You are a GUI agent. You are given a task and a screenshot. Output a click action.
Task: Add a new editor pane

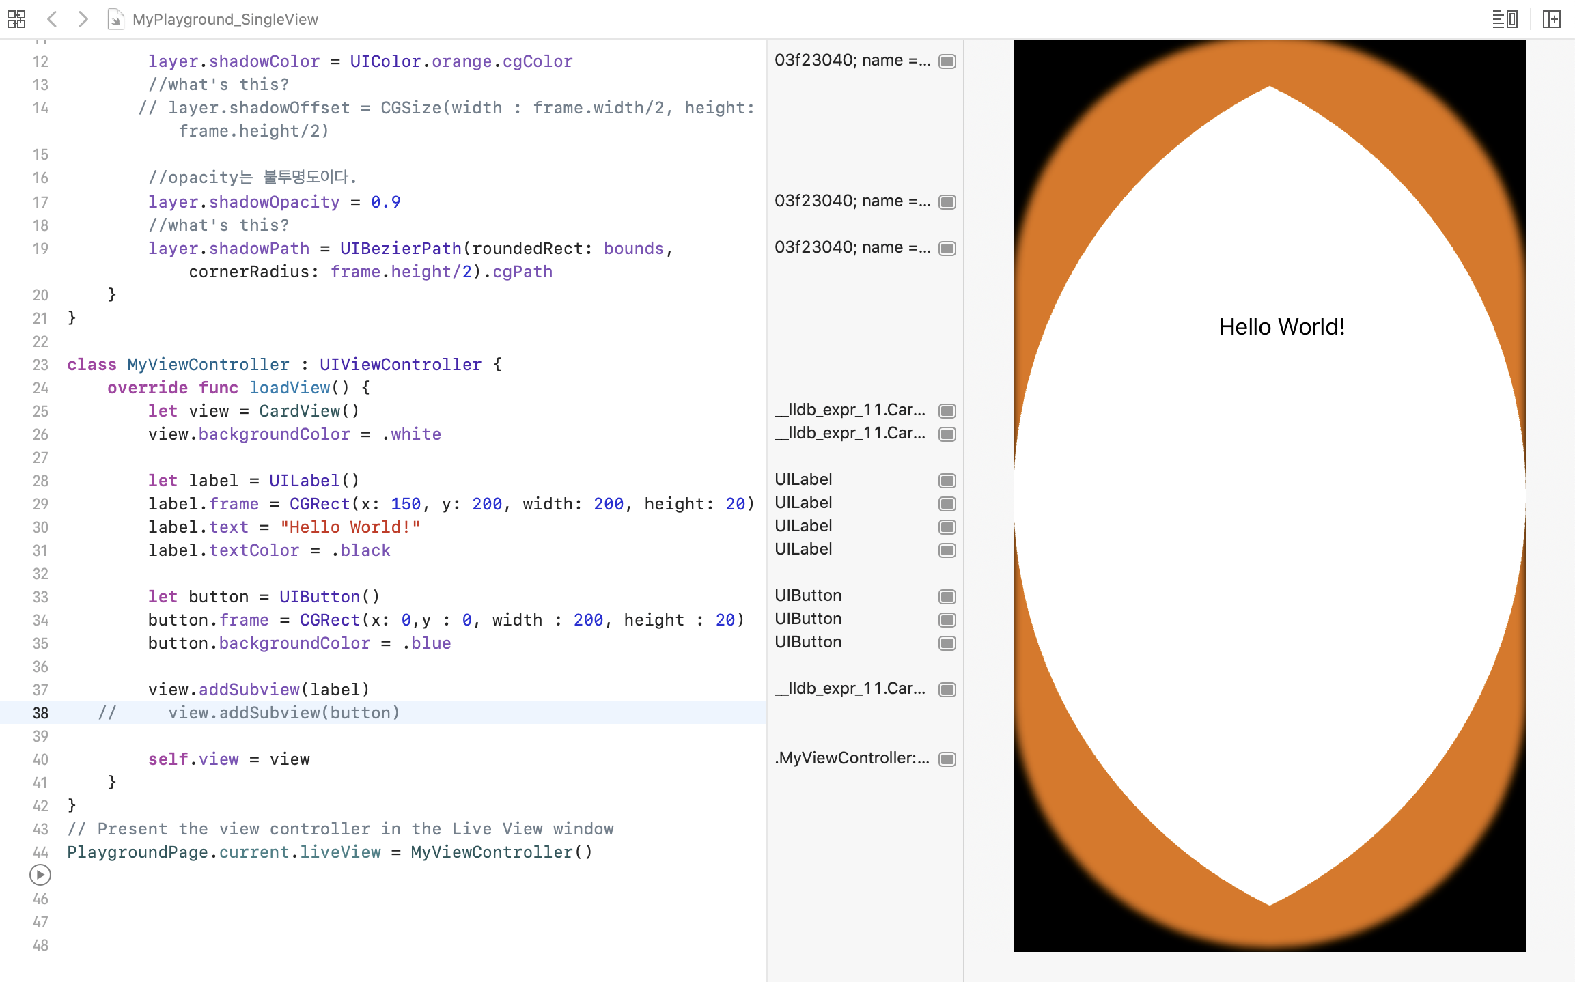(x=1552, y=19)
